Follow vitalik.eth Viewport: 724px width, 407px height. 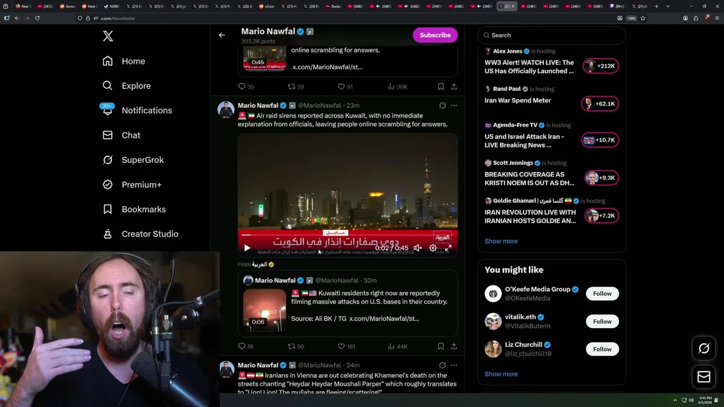point(602,321)
